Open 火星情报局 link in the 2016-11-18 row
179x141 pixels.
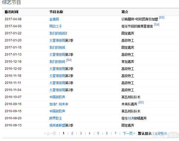point(57,76)
